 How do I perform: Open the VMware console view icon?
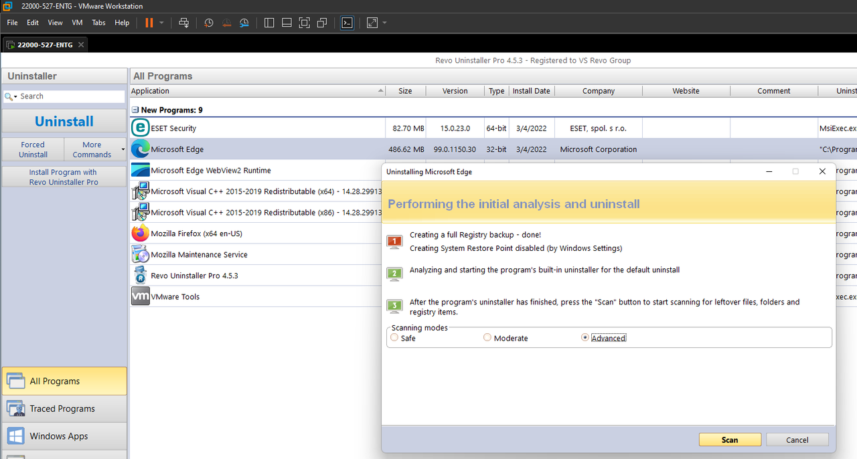point(347,23)
